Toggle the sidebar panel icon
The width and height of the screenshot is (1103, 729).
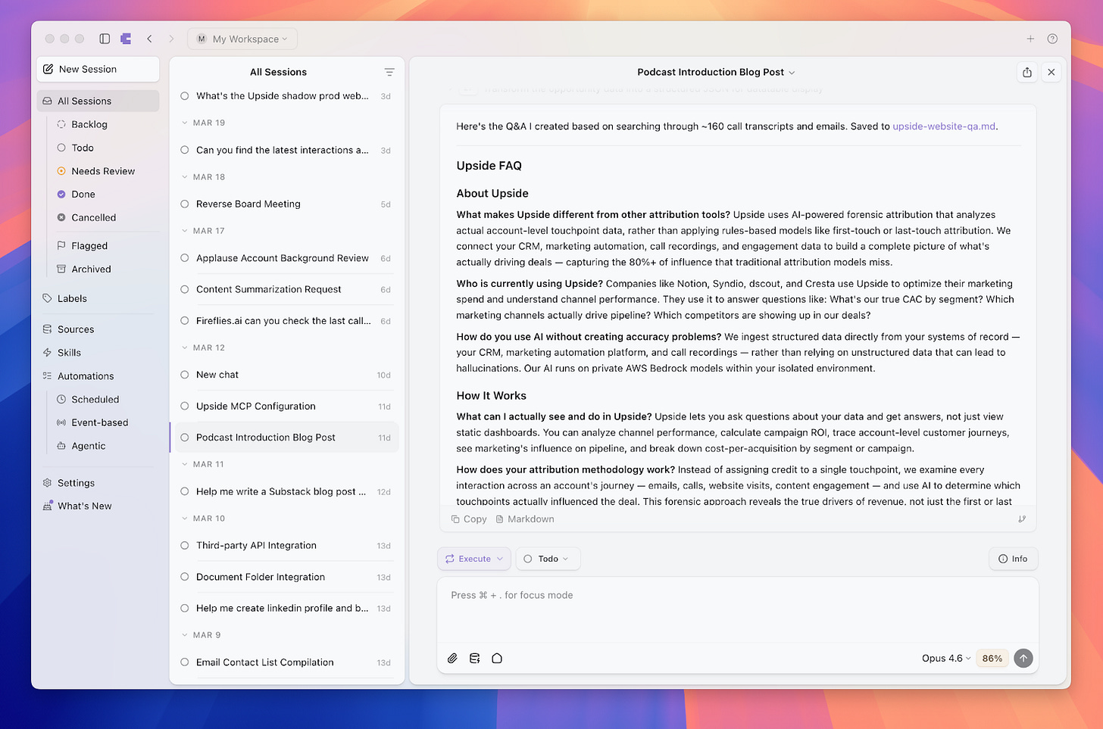(105, 39)
